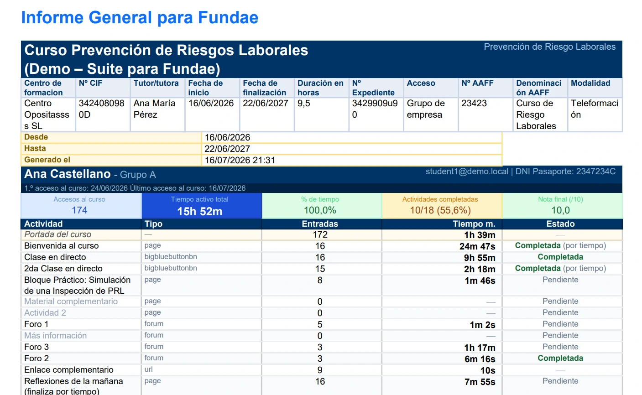Screen dimensions: 642x395
Task: Click the 'Pendiente' status of Foro 1
Action: coord(560,324)
